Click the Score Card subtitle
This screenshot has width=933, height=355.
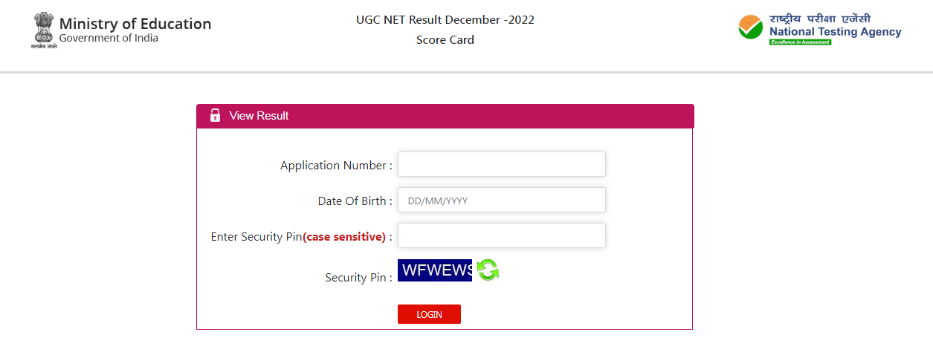click(x=445, y=40)
